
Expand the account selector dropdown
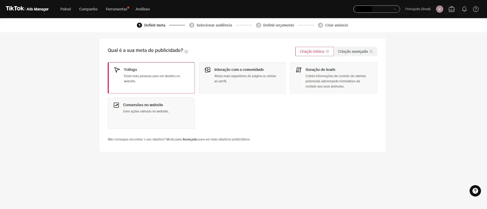(x=377, y=9)
